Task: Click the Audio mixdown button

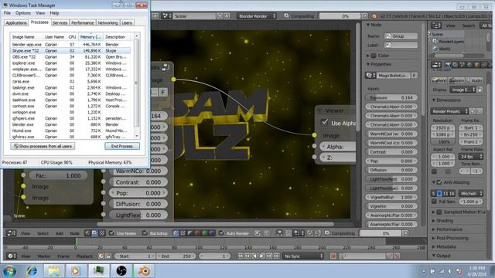Action: point(474,80)
